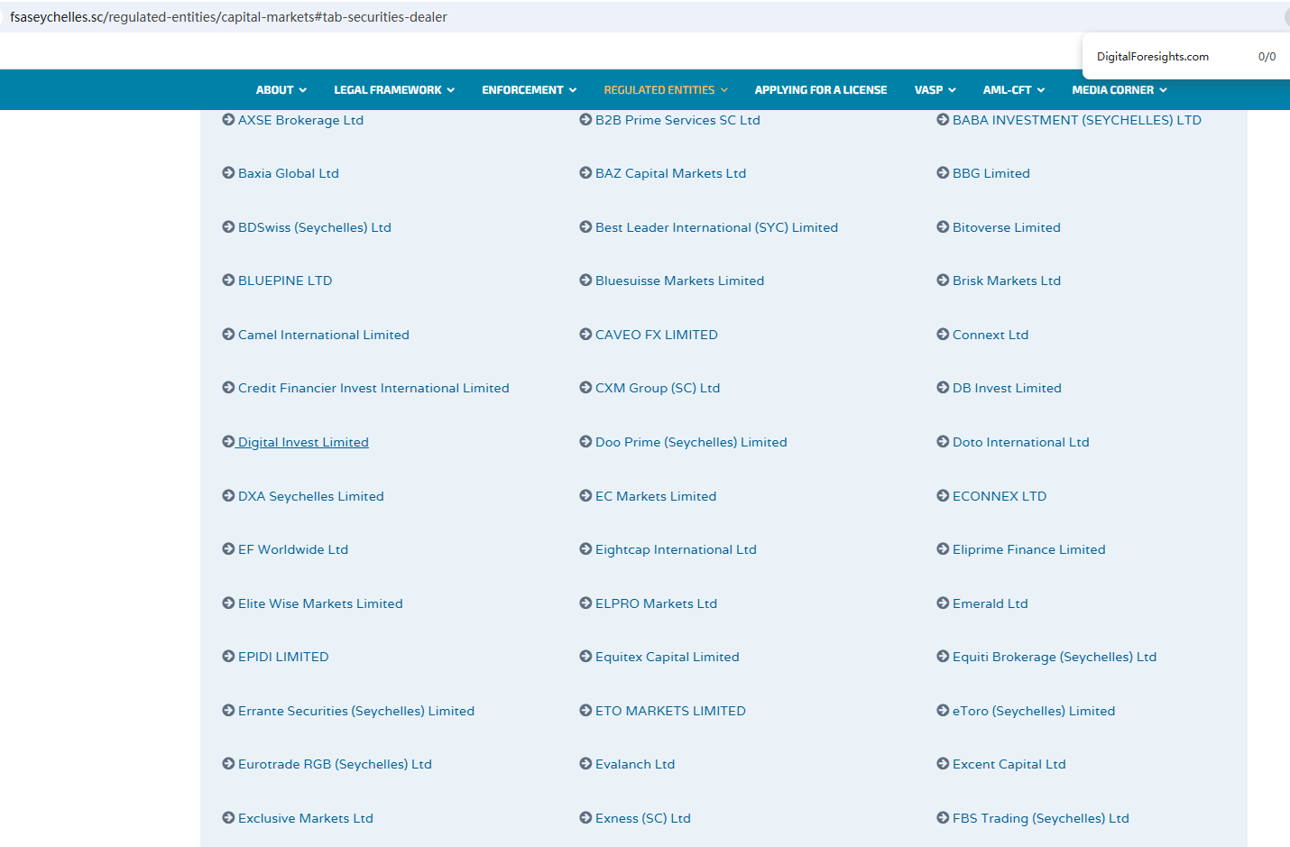Image resolution: width=1290 pixels, height=847 pixels.
Task: Open Equiti Brokerage (Seychelles) Ltd details
Action: coord(1055,657)
